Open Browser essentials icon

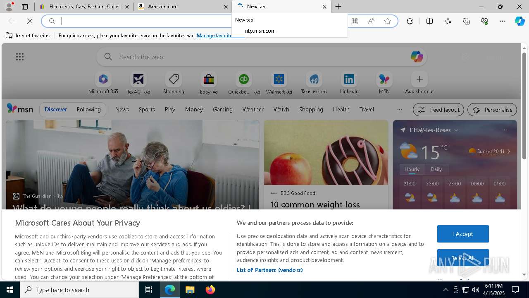[x=484, y=21]
